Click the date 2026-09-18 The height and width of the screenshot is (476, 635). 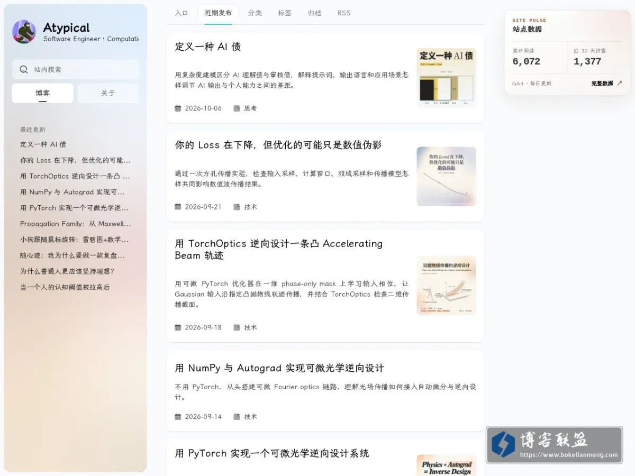point(203,327)
